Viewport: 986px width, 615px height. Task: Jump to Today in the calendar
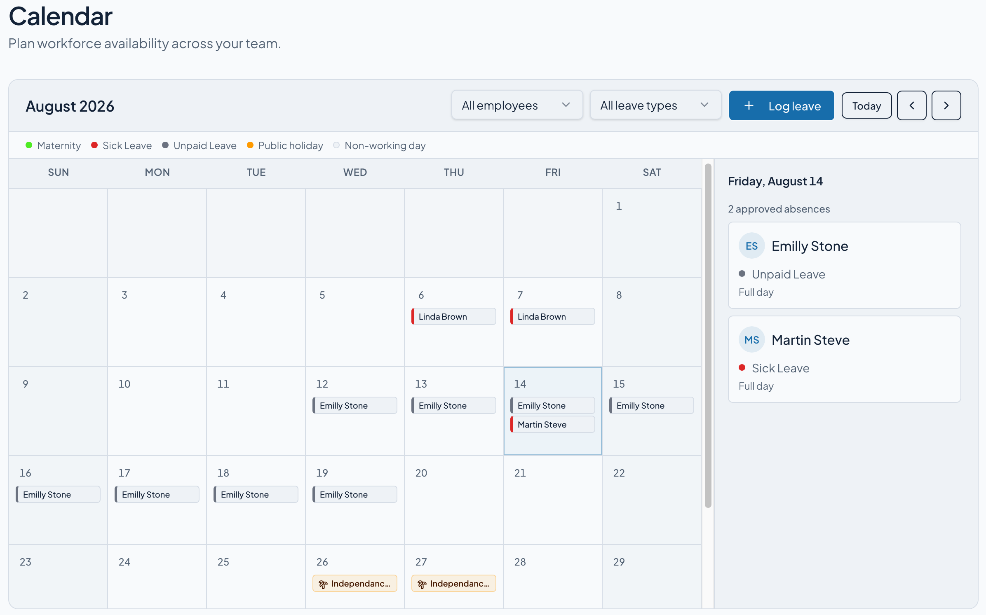click(x=866, y=106)
